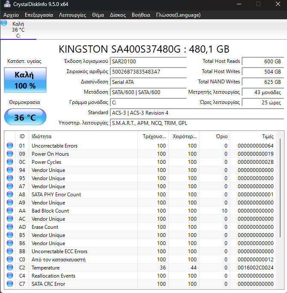Click the power-on hours value 25 ώρες

point(263,102)
